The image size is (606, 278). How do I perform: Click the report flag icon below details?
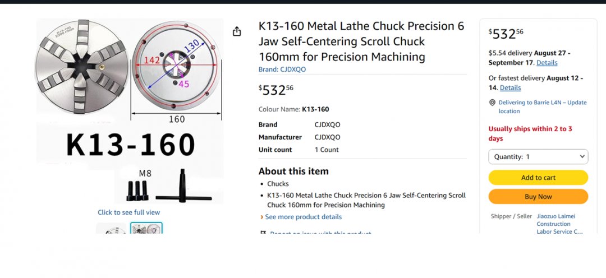[263, 233]
